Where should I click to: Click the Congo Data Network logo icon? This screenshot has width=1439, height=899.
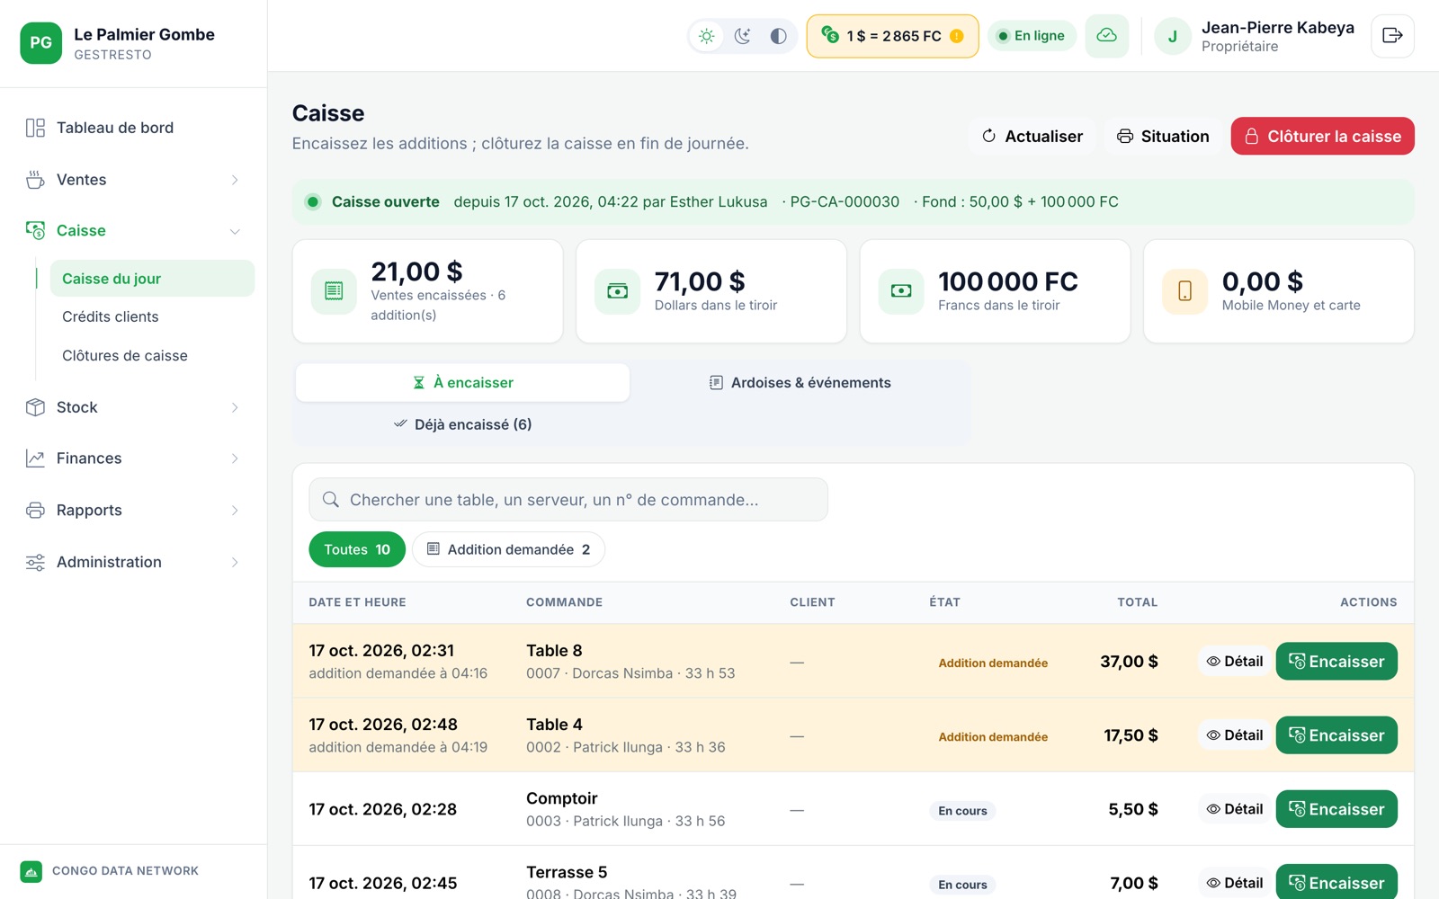click(31, 871)
